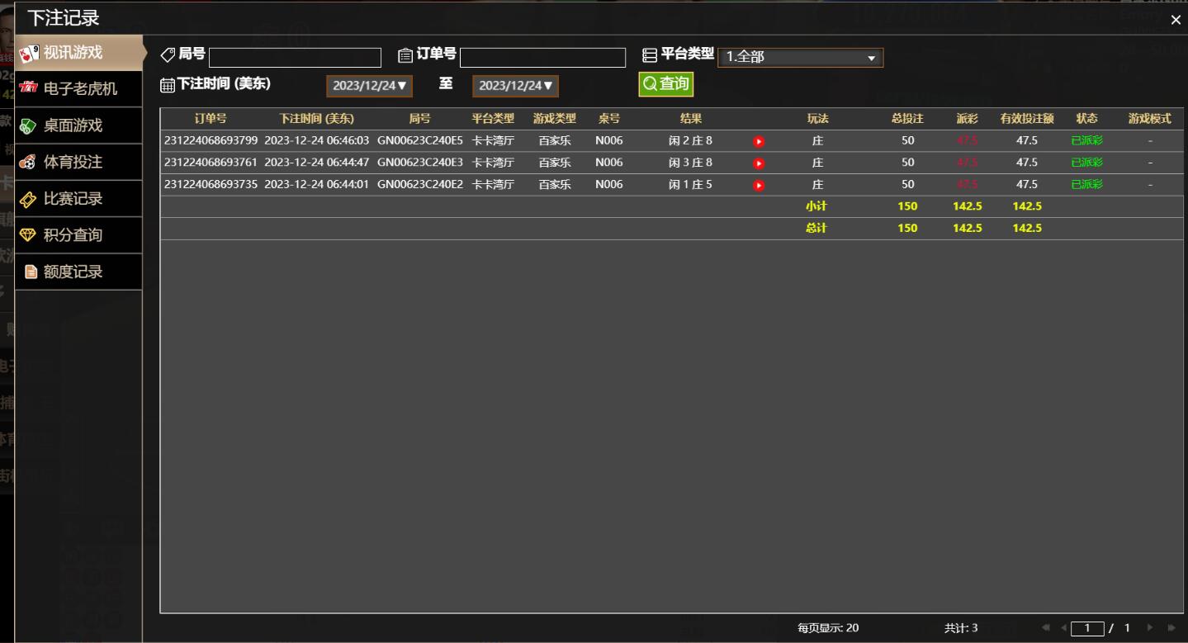The width and height of the screenshot is (1188, 643).
Task: Click the 游戏类型 column header
Action: 555,119
